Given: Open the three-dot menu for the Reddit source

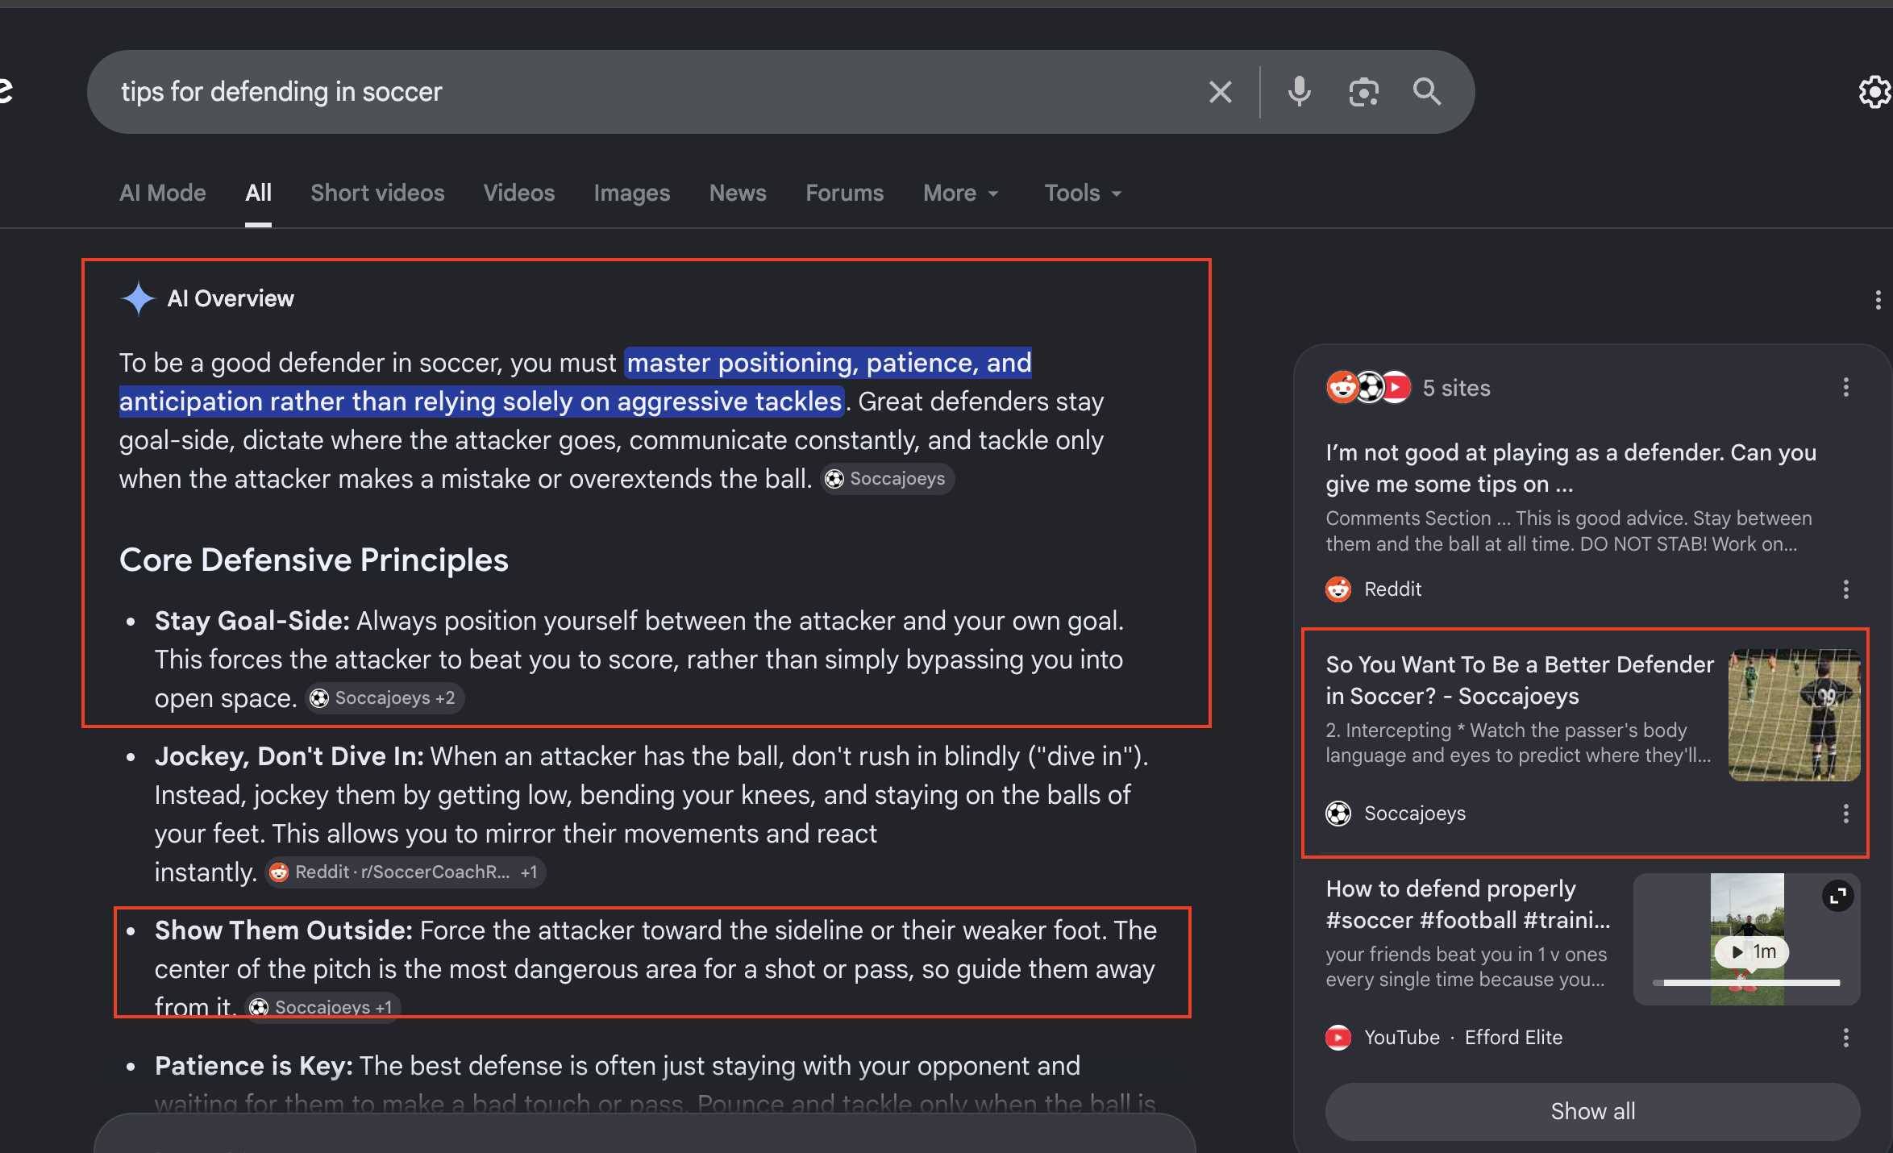Looking at the screenshot, I should pyautogui.click(x=1845, y=589).
